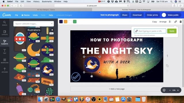
Task: Open Finder from the Dock
Action: coord(40,99)
